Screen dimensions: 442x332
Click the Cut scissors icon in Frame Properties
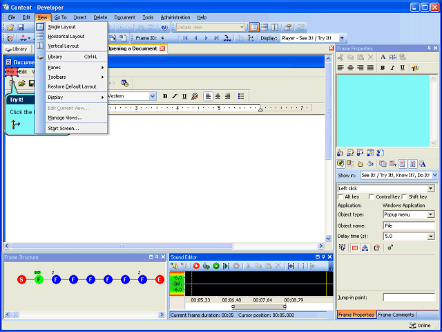tap(340, 57)
